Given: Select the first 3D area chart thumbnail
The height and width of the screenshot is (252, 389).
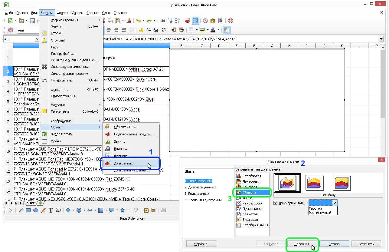Looking at the screenshot, I should tap(287, 183).
